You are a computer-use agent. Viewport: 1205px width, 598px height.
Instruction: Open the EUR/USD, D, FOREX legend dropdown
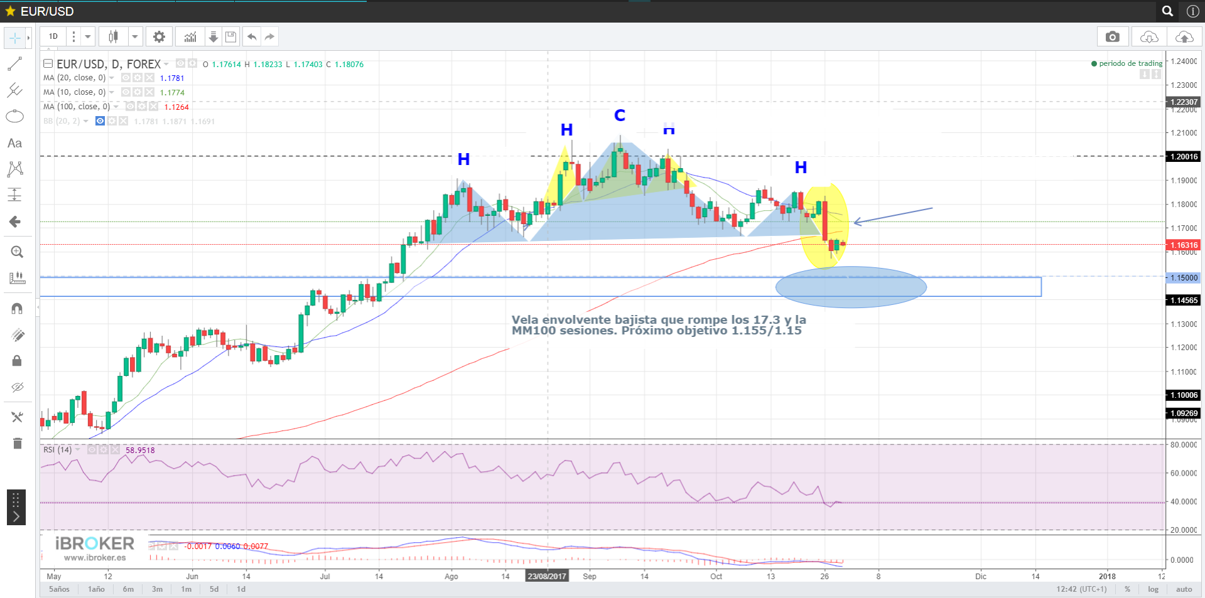click(166, 64)
